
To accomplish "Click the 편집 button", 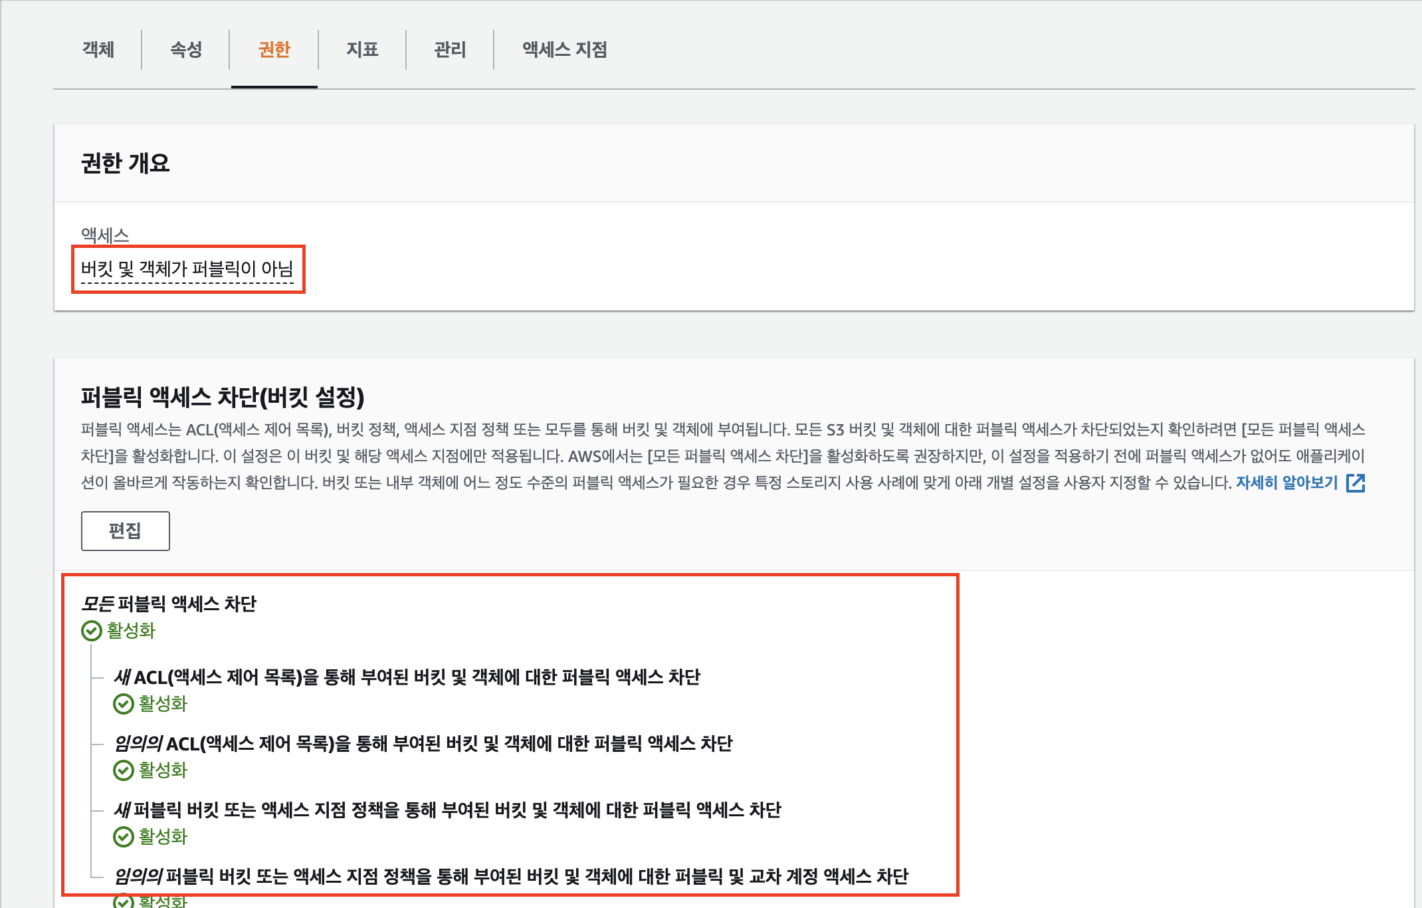I will pyautogui.click(x=125, y=530).
